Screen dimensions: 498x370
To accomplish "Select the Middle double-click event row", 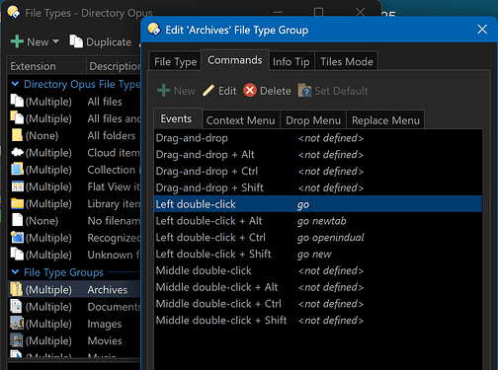I will tap(318, 270).
